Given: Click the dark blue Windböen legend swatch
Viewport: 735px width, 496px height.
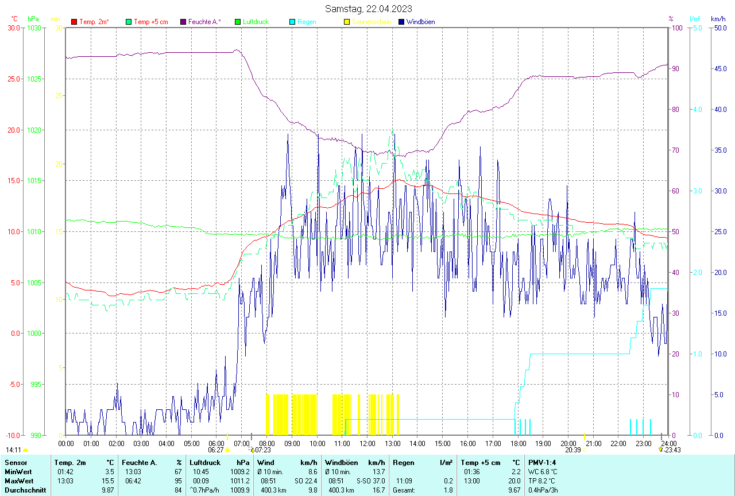Looking at the screenshot, I should pyautogui.click(x=401, y=22).
